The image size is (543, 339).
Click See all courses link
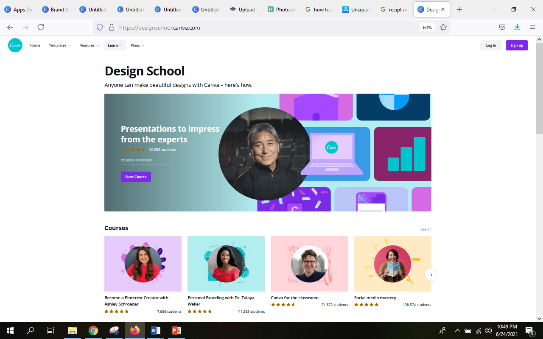[426, 229]
